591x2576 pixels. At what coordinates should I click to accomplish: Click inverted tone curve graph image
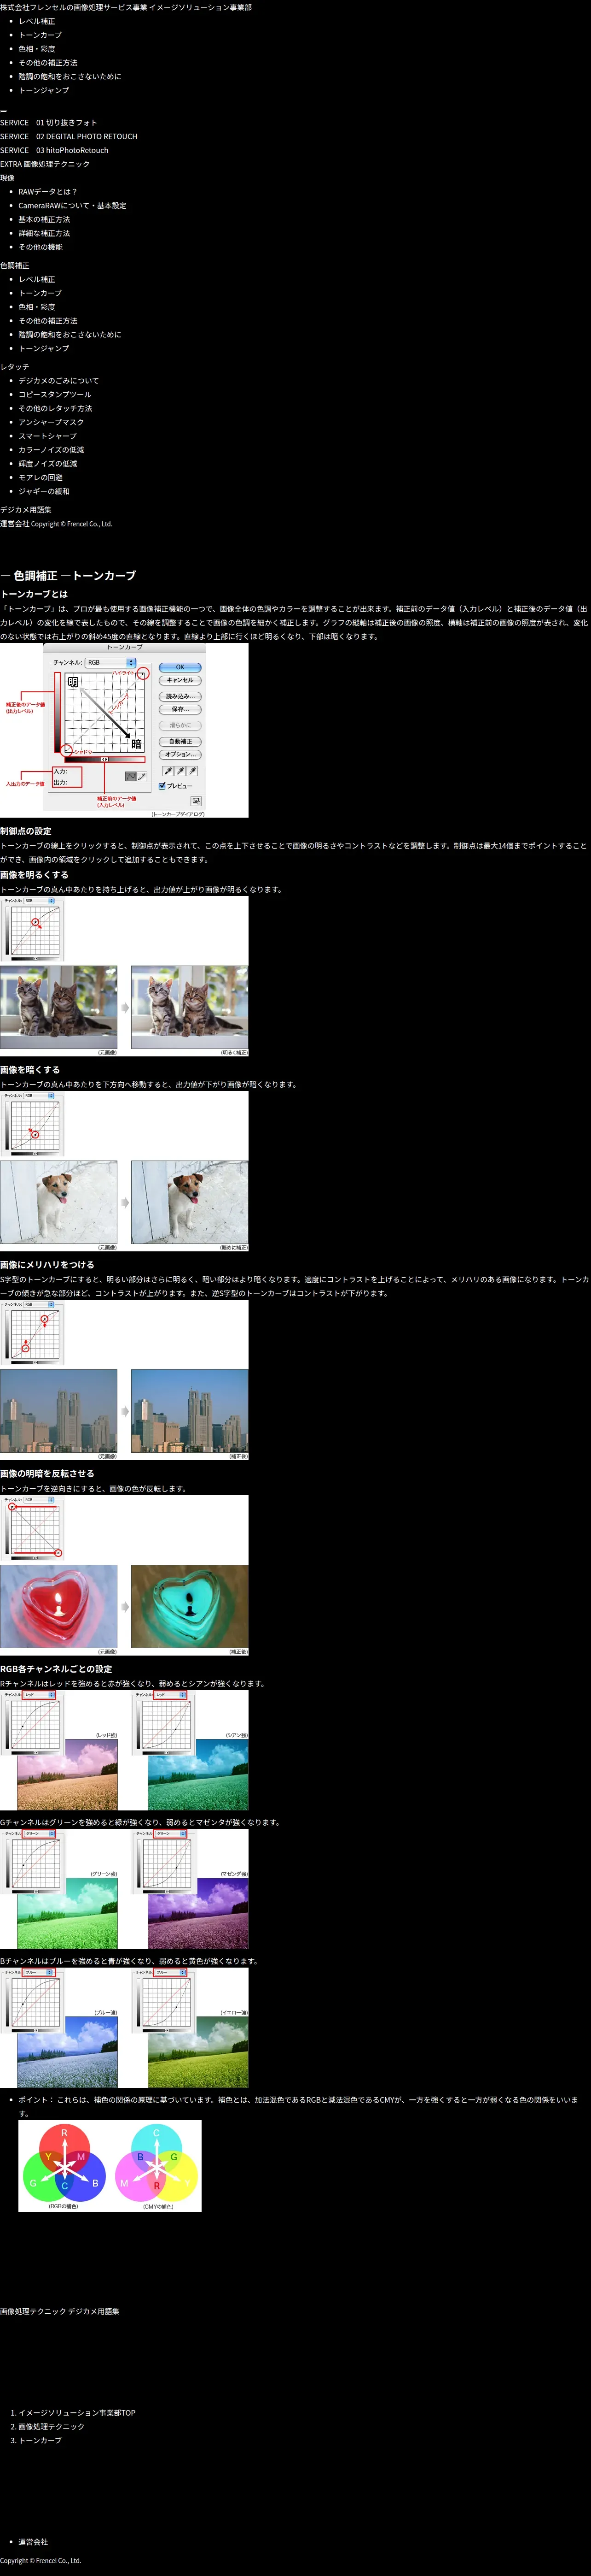tap(32, 1528)
